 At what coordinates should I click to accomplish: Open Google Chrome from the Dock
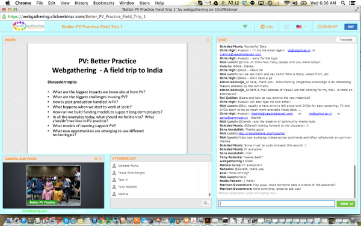(x=101, y=221)
